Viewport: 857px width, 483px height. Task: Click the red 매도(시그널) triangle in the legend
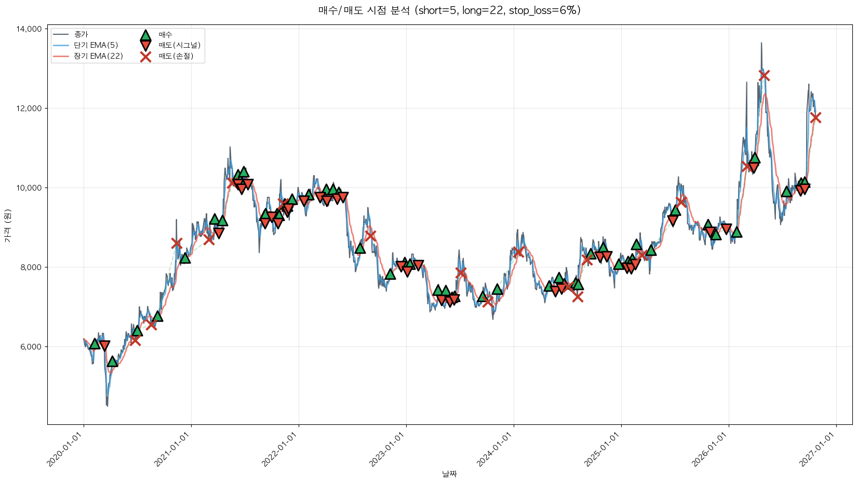click(x=145, y=46)
